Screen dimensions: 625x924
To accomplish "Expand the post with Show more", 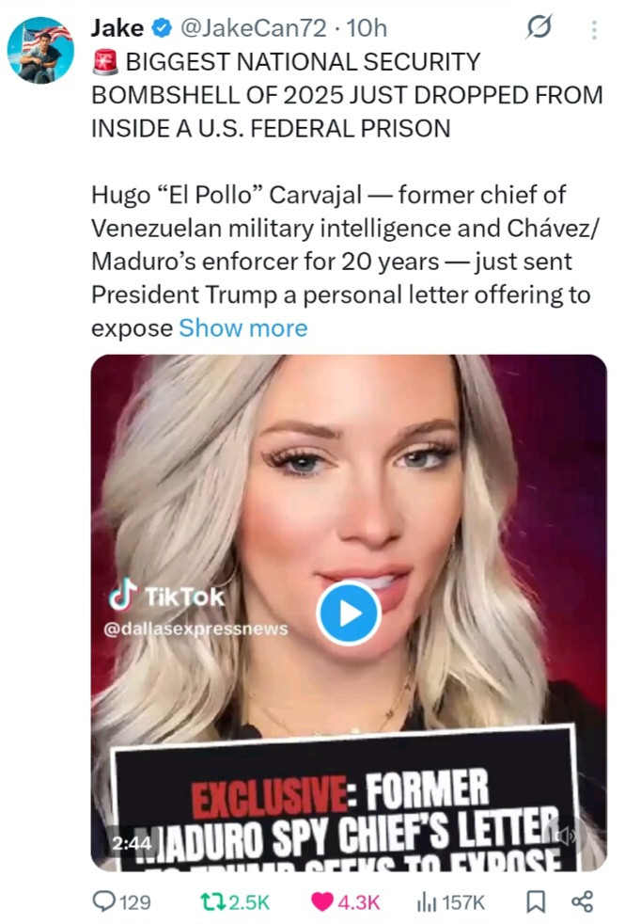I will (242, 327).
